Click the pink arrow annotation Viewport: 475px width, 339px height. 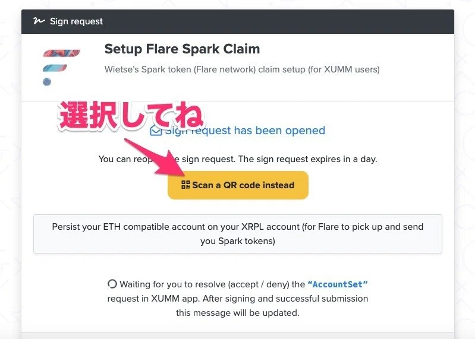155,157
